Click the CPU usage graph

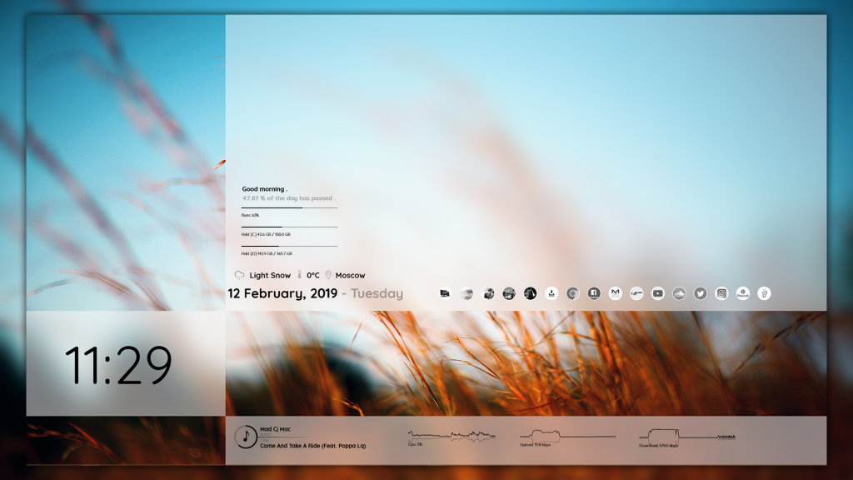(x=451, y=436)
